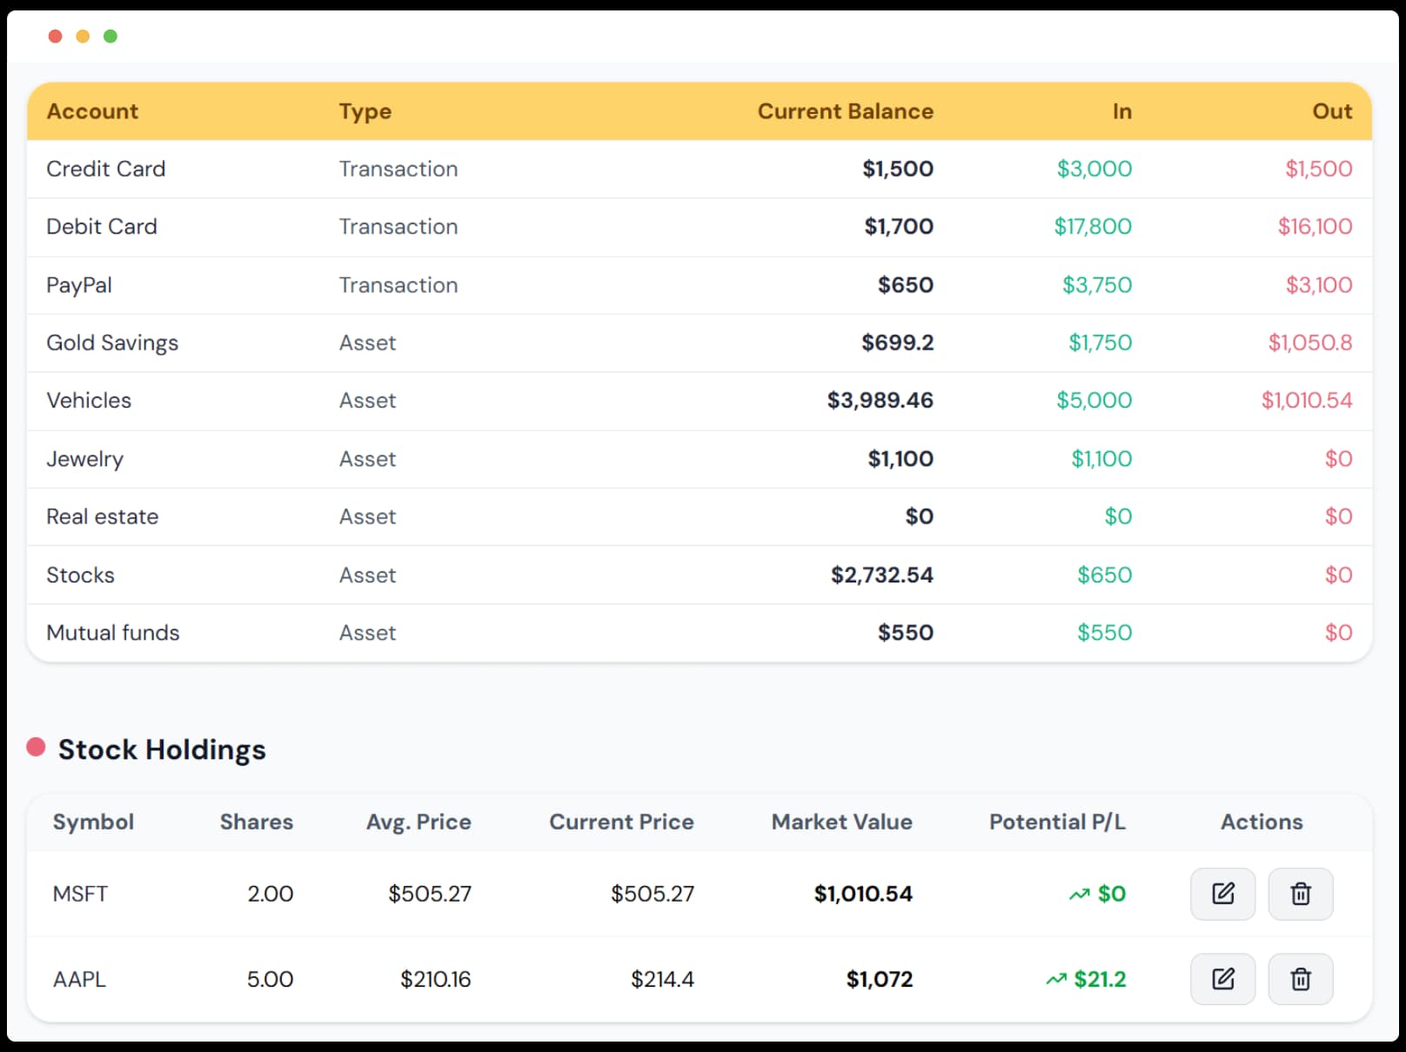Click the Stock Holdings section heading

click(163, 749)
